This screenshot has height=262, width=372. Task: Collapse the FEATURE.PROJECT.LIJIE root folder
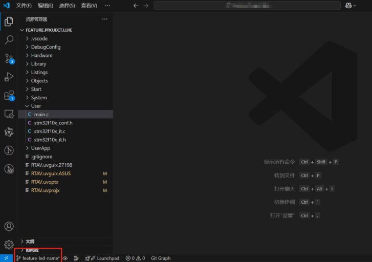pyautogui.click(x=65, y=30)
